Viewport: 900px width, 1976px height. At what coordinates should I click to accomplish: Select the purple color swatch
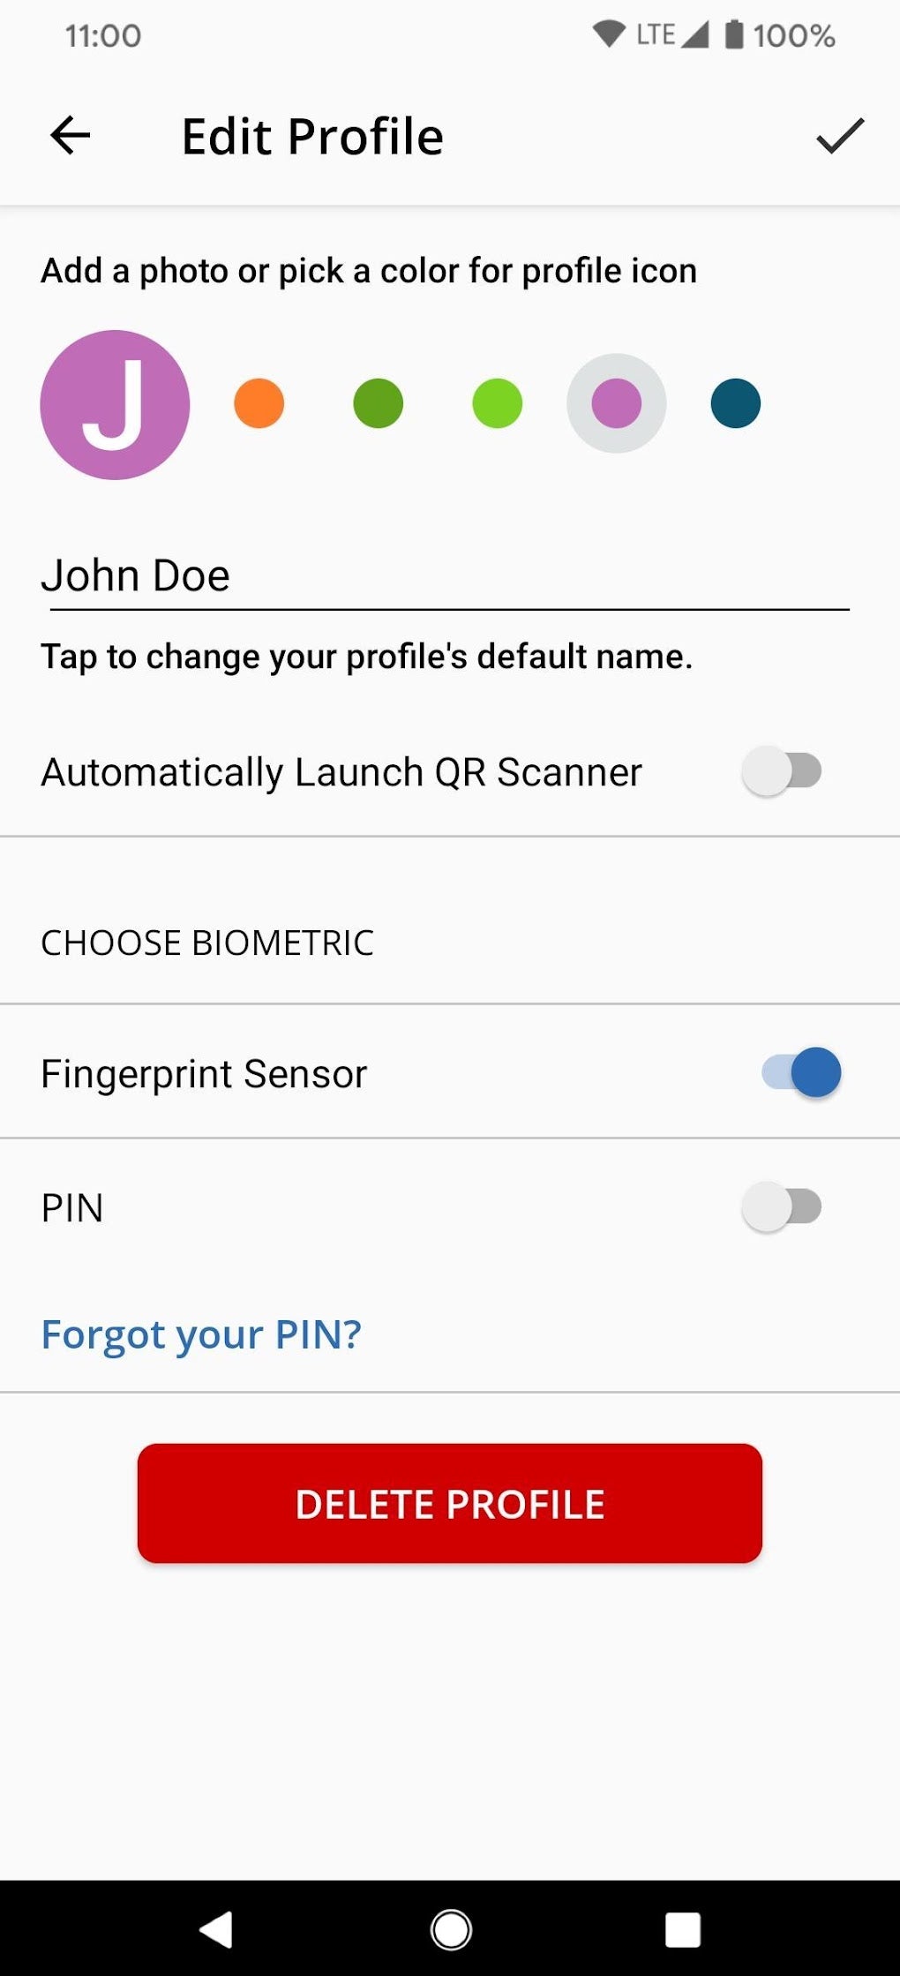[616, 403]
